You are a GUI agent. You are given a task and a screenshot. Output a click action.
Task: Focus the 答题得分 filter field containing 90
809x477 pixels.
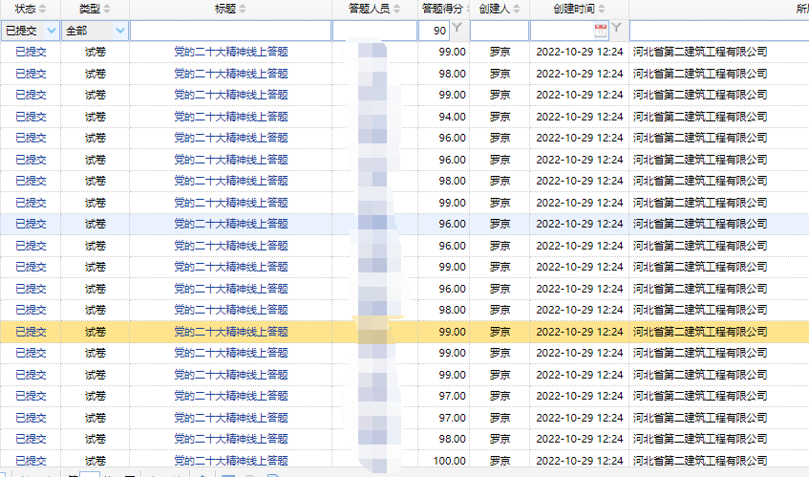tap(434, 31)
